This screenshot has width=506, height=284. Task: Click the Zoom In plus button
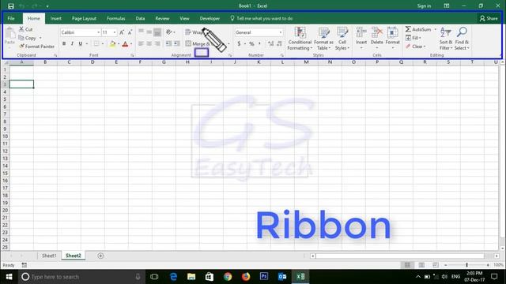coord(488,265)
